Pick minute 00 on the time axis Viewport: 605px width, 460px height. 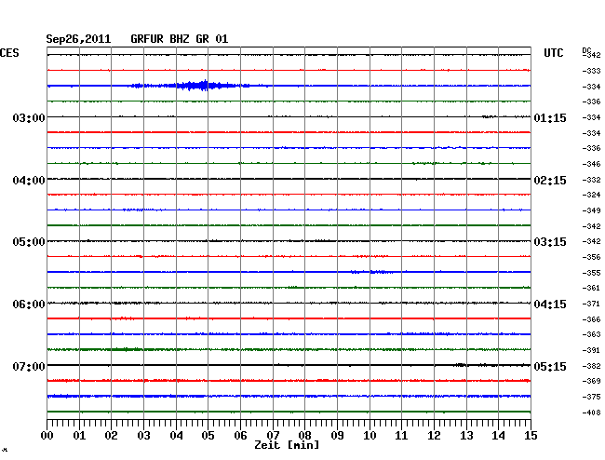pos(47,436)
